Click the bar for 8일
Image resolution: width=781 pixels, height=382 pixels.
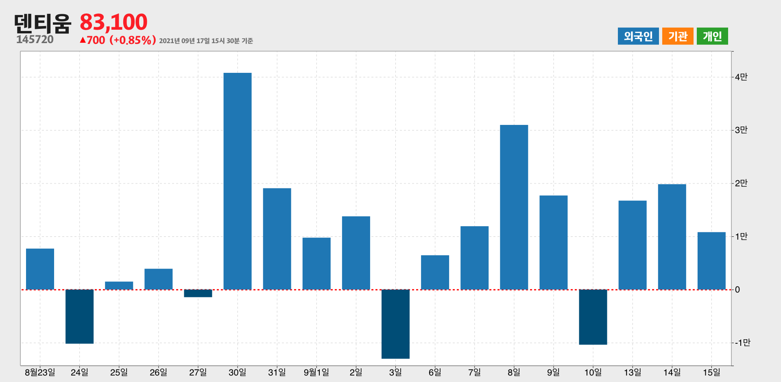pos(514,207)
